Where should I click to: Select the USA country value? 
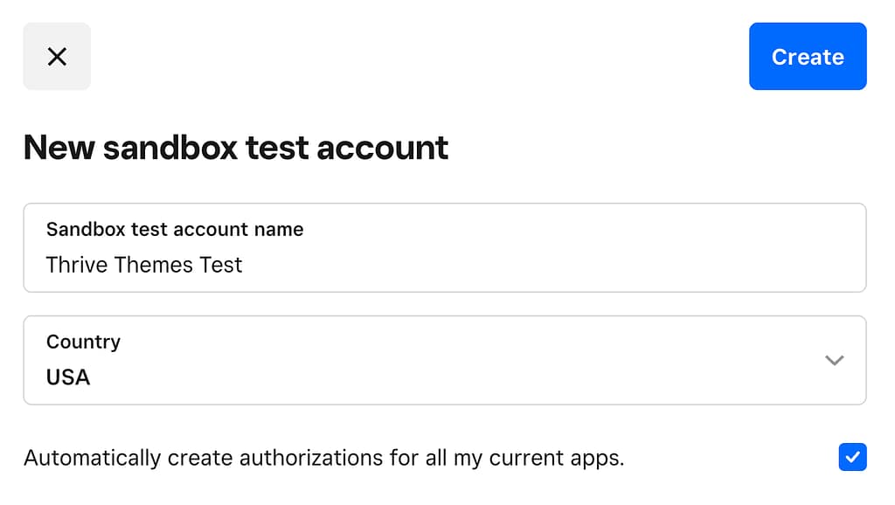68,377
